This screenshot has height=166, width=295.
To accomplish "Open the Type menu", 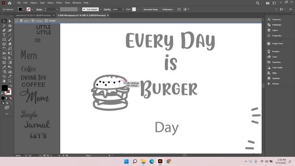I will (42, 3).
